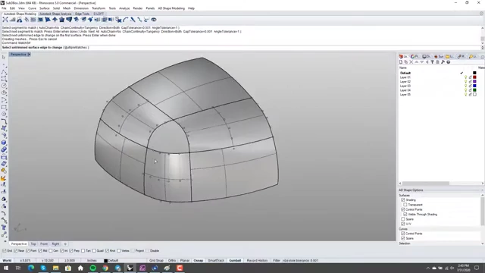Toggle Gumball in status bar
Viewport: 485px width, 273px height.
[x=235, y=261]
